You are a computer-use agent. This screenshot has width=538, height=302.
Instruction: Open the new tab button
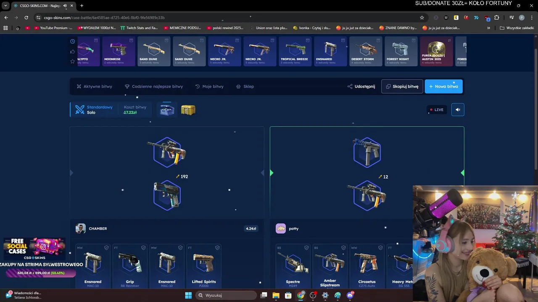(82, 5)
